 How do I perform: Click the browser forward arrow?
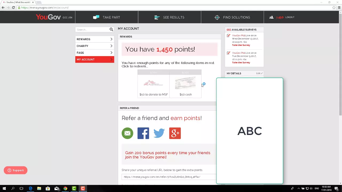point(8,7)
